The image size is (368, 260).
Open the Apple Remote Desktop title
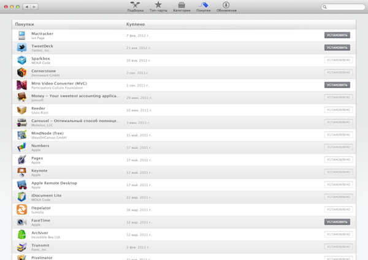coord(54,183)
